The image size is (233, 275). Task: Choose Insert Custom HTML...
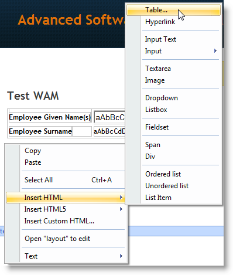pos(66,221)
